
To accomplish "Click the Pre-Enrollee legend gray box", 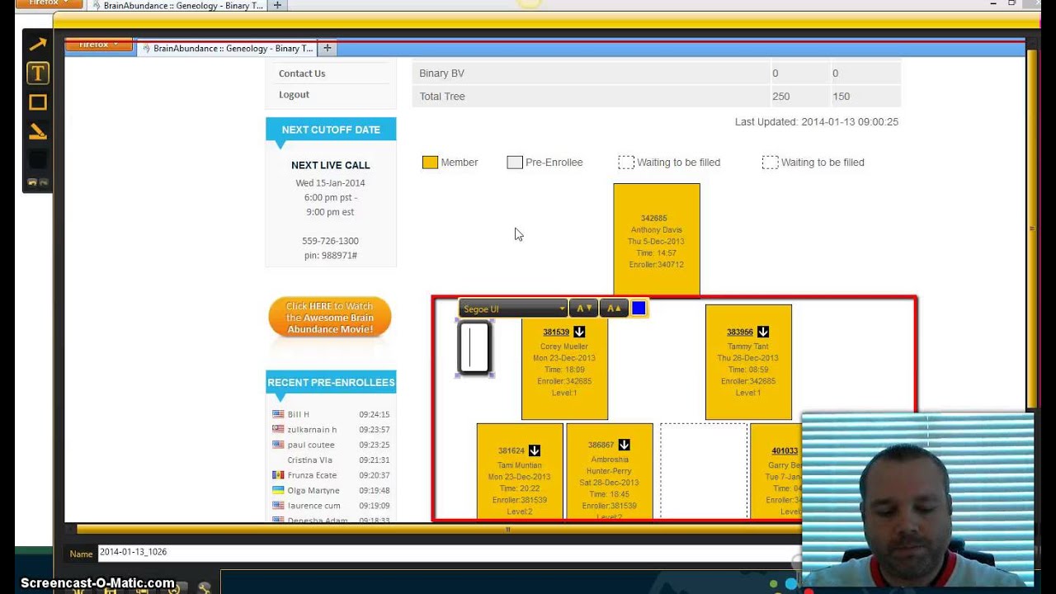I will [x=515, y=163].
